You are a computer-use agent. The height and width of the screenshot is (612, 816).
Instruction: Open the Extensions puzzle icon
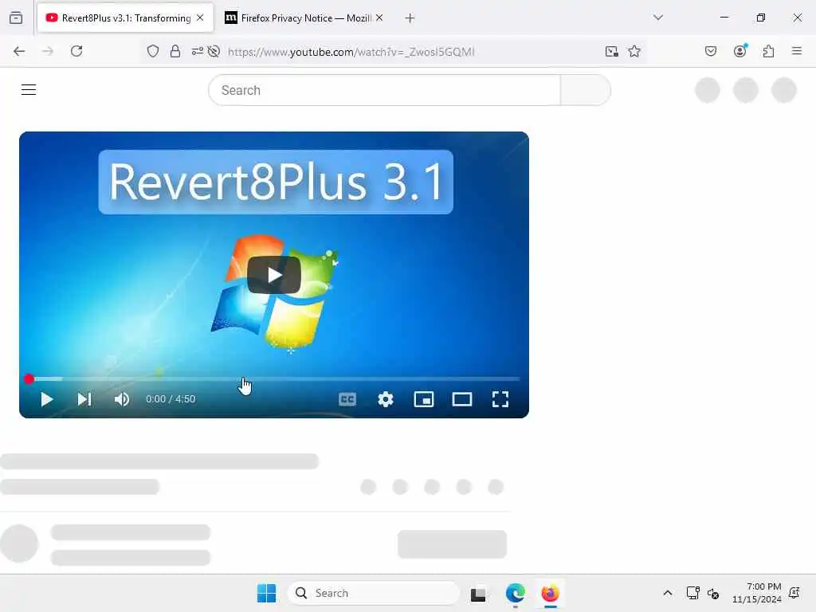[x=769, y=51]
